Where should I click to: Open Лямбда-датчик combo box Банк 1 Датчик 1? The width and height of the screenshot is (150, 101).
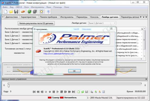click(102, 23)
